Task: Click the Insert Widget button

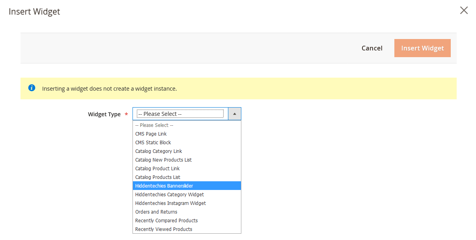Action: 422,48
